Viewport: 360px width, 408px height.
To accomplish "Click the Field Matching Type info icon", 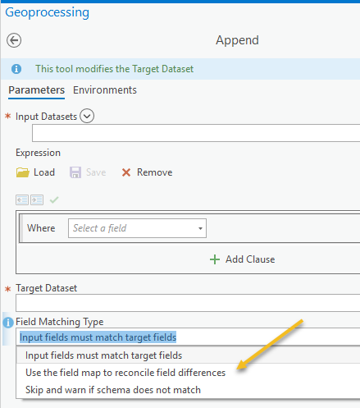I will tap(8, 323).
